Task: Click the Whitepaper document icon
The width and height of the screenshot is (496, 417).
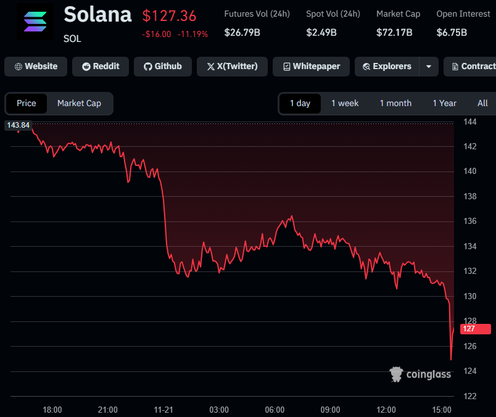Action: [286, 67]
